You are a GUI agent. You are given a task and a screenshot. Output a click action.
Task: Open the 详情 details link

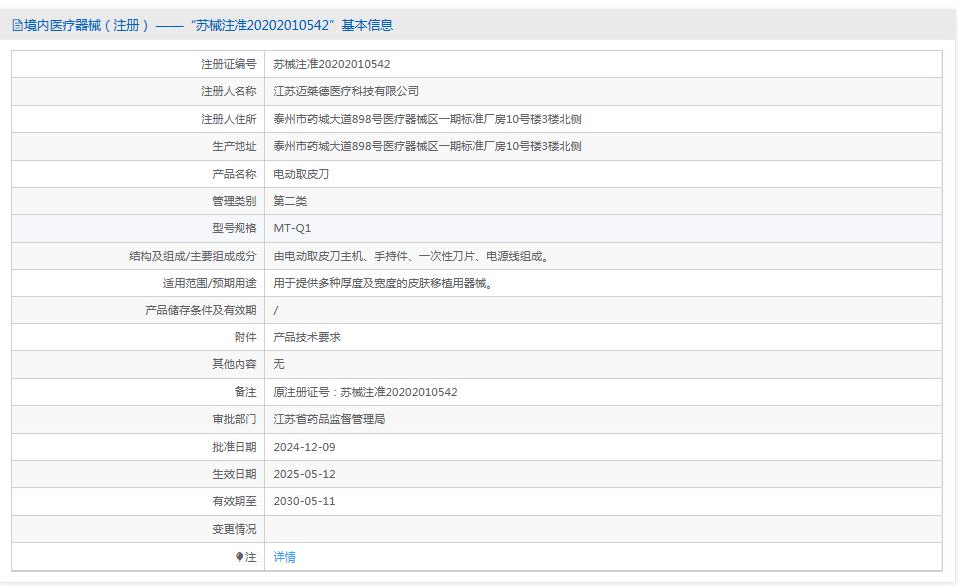tap(284, 556)
